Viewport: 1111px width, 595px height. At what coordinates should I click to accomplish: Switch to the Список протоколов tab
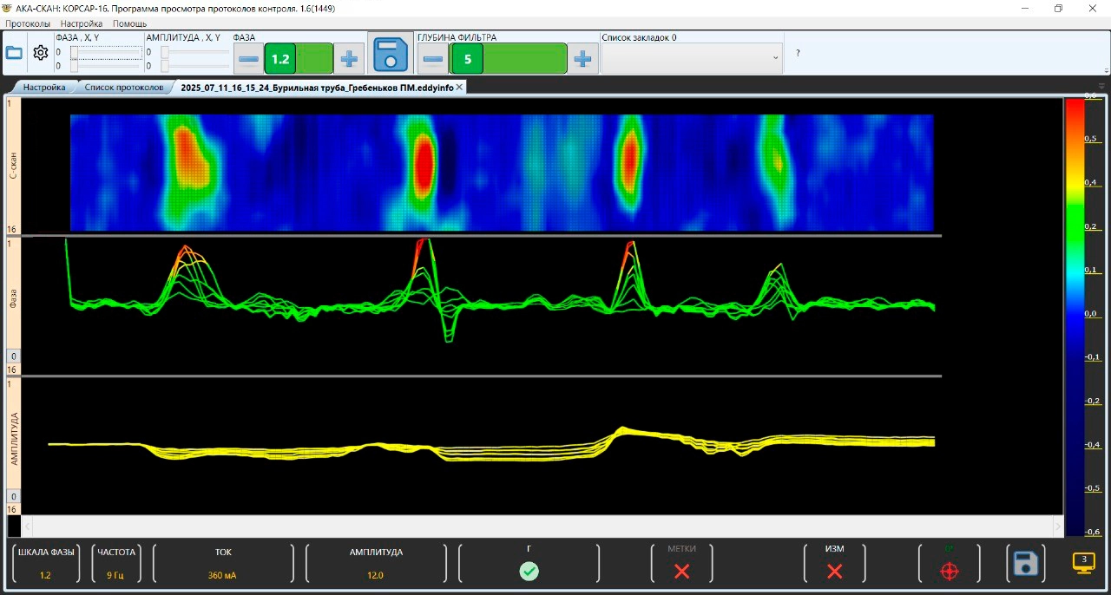pyautogui.click(x=123, y=88)
